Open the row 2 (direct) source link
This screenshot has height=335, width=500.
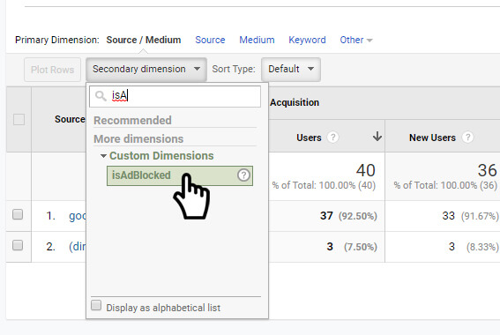[x=78, y=247]
